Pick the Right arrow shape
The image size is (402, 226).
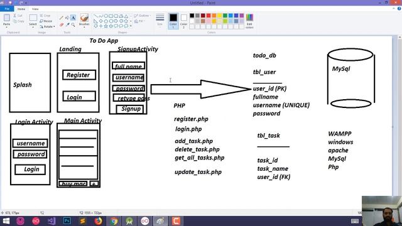116,21
